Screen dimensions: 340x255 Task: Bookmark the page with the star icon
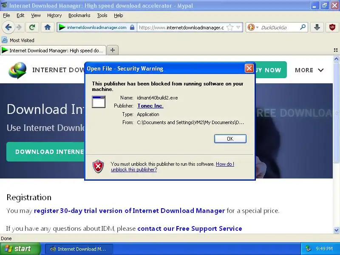pos(229,27)
